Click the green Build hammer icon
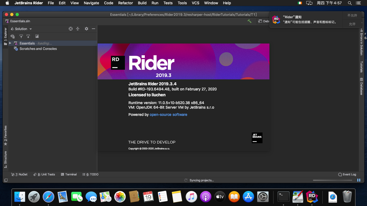Image resolution: width=367 pixels, height=206 pixels. click(x=250, y=21)
